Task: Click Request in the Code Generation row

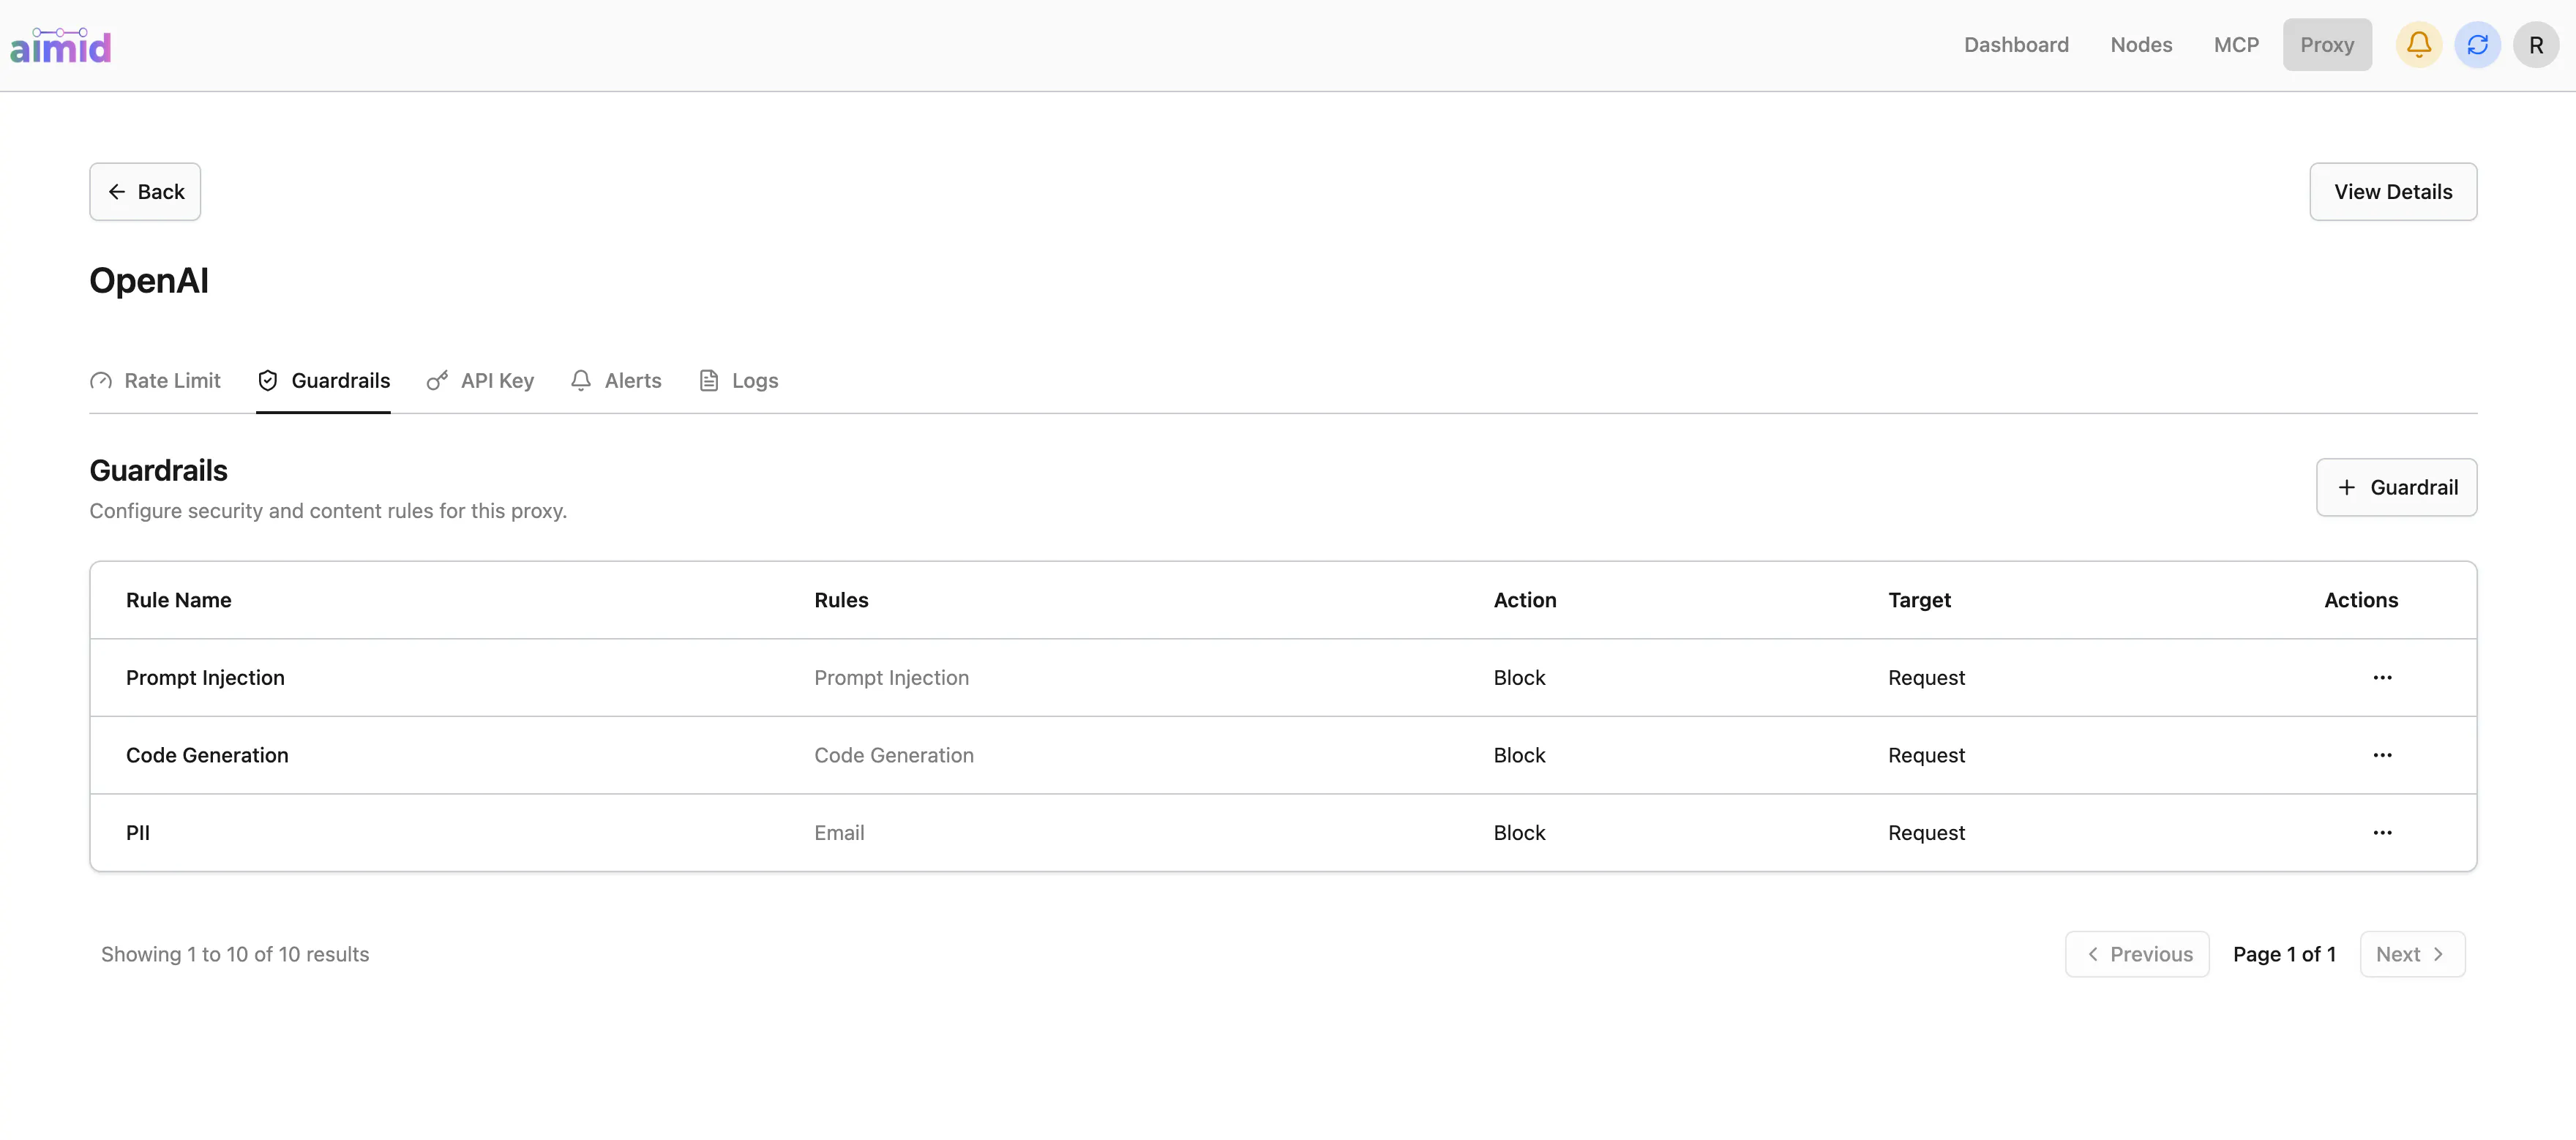Action: (1926, 755)
